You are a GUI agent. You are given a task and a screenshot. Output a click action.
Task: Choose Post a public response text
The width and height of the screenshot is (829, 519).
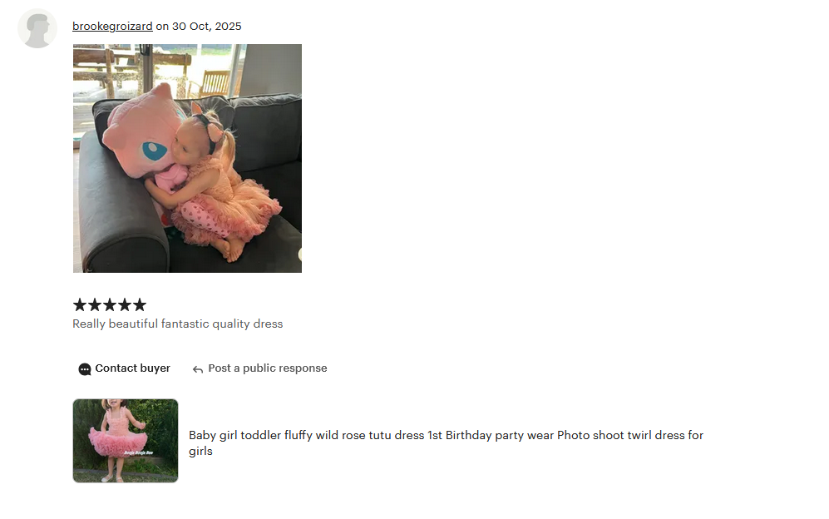[x=268, y=368]
